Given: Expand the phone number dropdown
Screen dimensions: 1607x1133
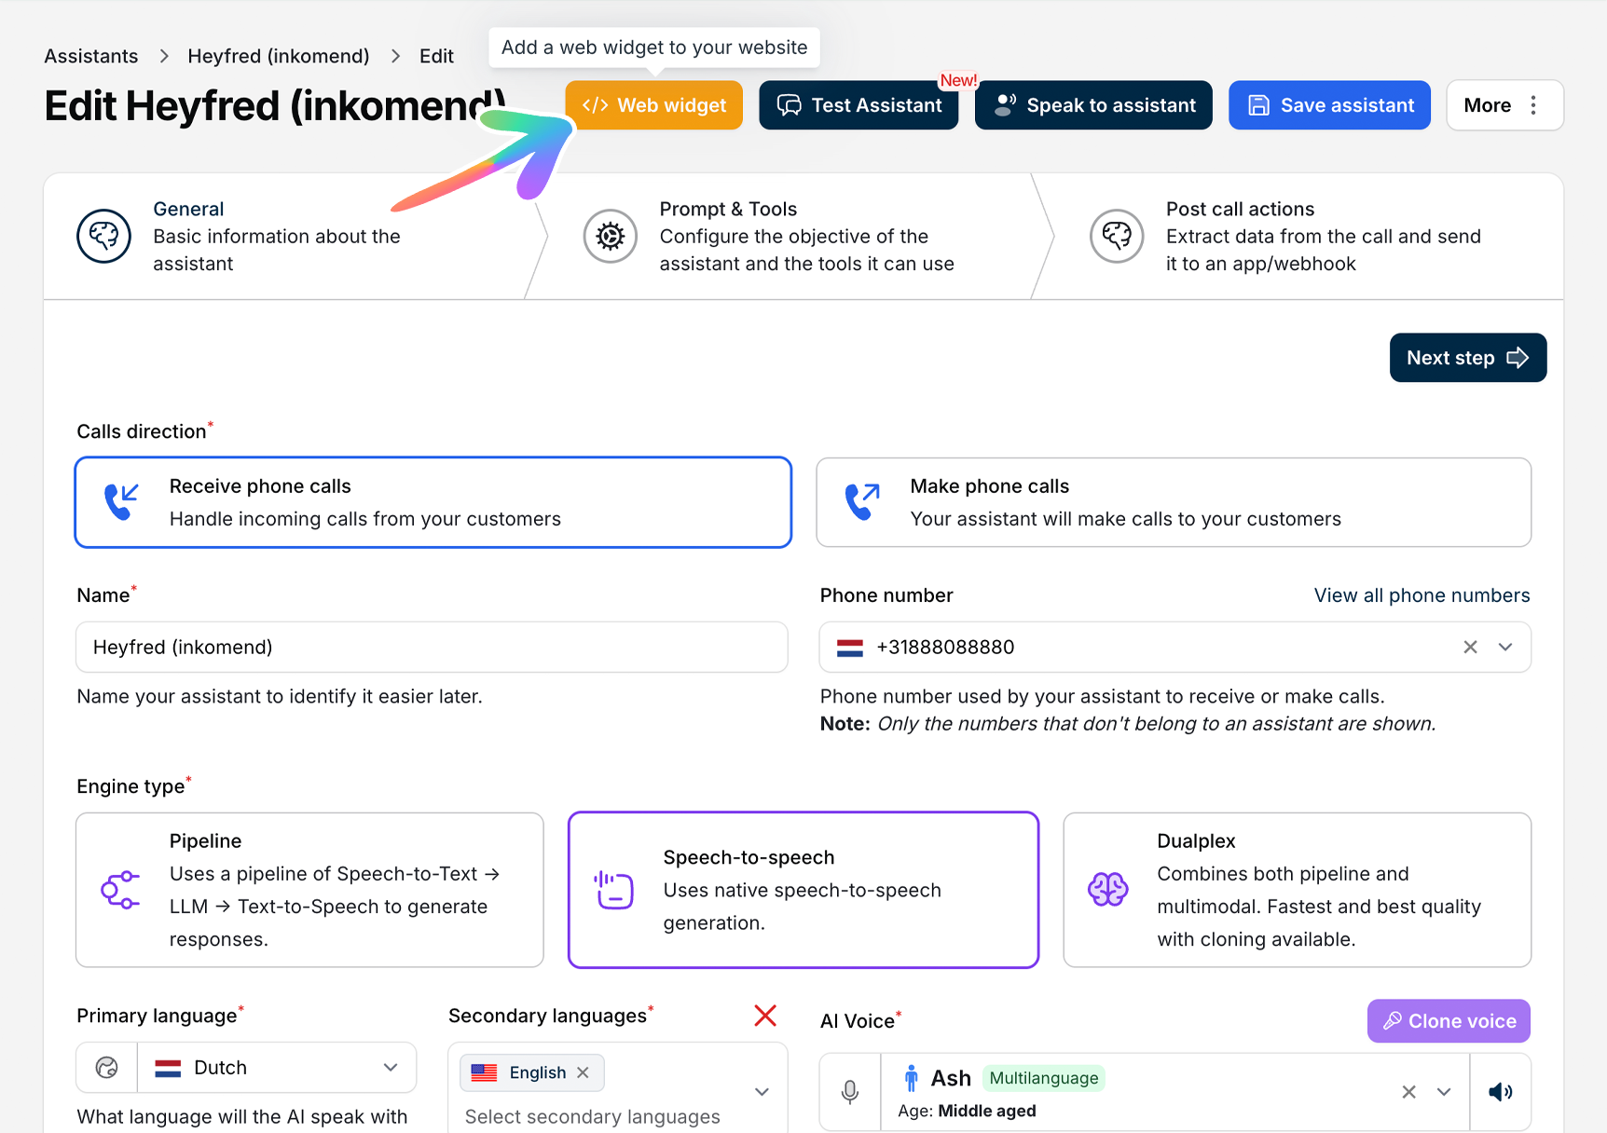Looking at the screenshot, I should [1505, 647].
